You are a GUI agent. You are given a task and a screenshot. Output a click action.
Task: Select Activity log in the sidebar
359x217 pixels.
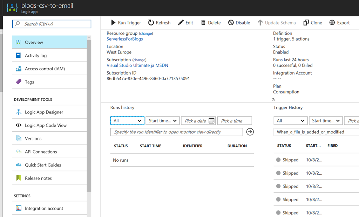coord(36,55)
